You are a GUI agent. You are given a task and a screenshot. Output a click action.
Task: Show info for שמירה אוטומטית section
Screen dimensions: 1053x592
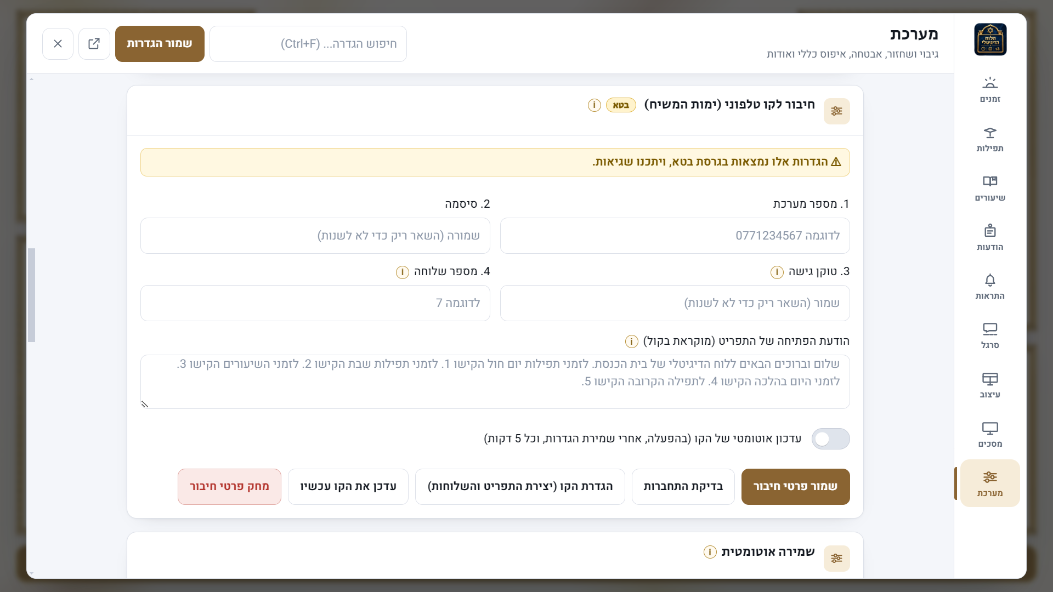pos(710,552)
